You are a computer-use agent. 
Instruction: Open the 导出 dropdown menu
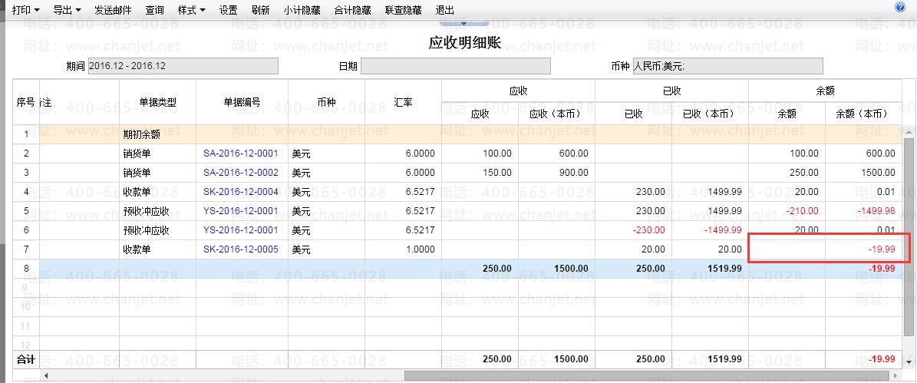click(x=68, y=11)
